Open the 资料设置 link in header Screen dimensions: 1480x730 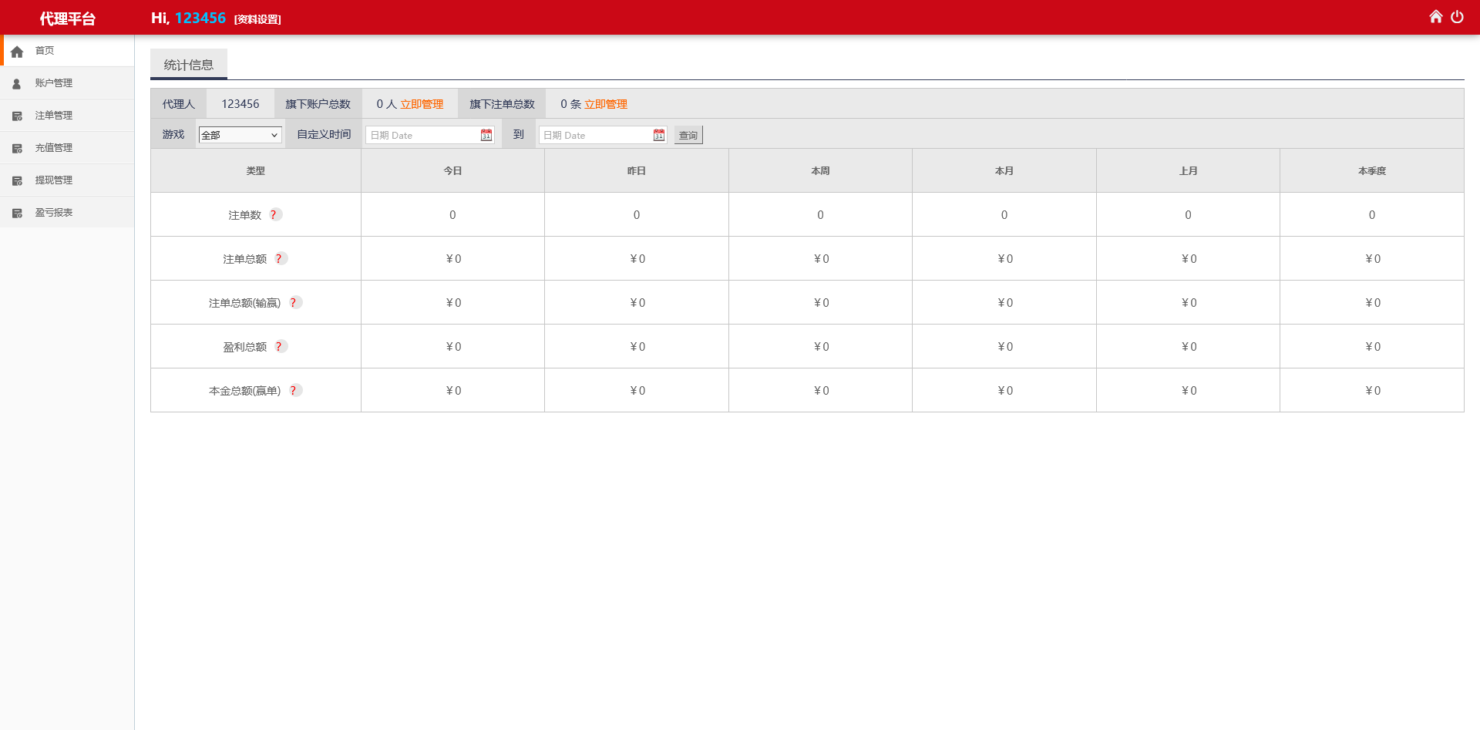[257, 20]
